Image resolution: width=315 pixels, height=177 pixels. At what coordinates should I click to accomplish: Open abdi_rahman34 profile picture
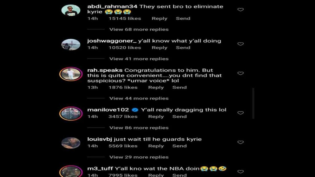[x=71, y=10]
